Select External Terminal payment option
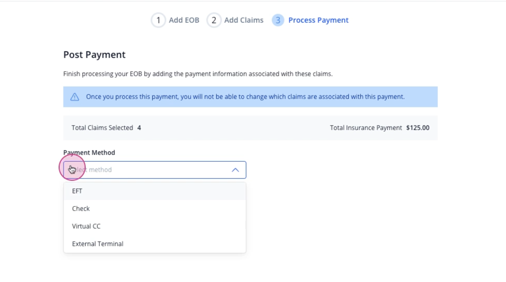The width and height of the screenshot is (506, 282). [x=154, y=244]
